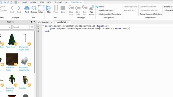Click Step Out debugger icon
The width and height of the screenshot is (173, 97).
pos(85,8)
